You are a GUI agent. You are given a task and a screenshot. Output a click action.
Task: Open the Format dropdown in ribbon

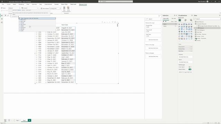33,8
